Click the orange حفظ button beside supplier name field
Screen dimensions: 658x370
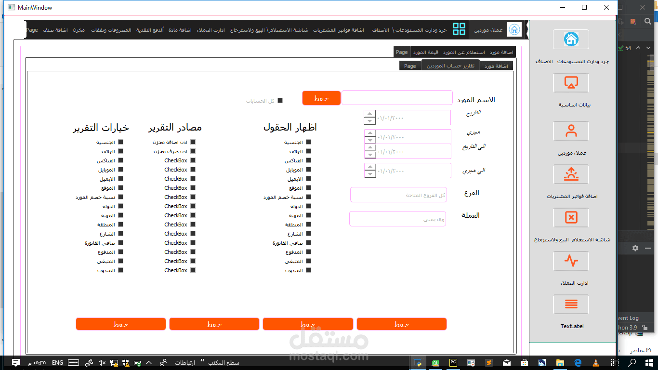click(x=321, y=98)
